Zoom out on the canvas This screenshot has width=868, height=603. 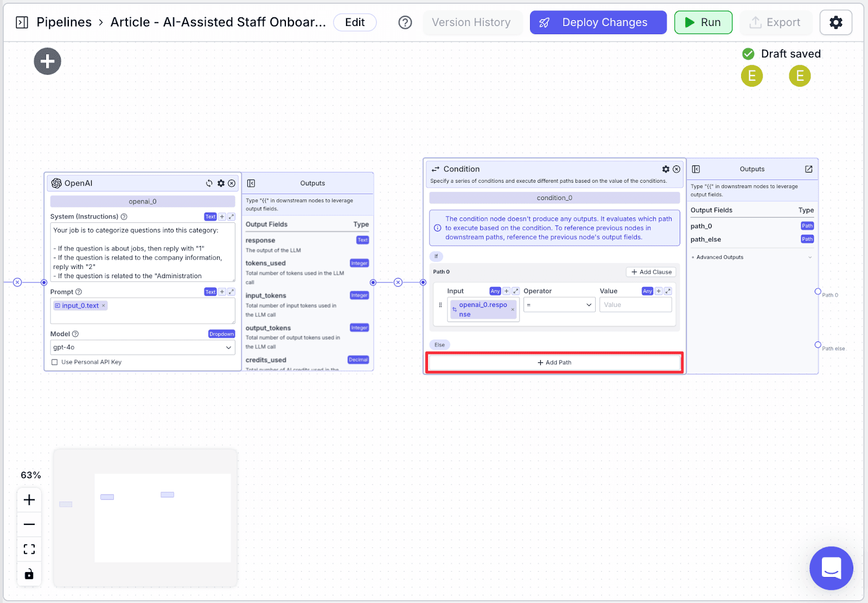[x=29, y=524]
